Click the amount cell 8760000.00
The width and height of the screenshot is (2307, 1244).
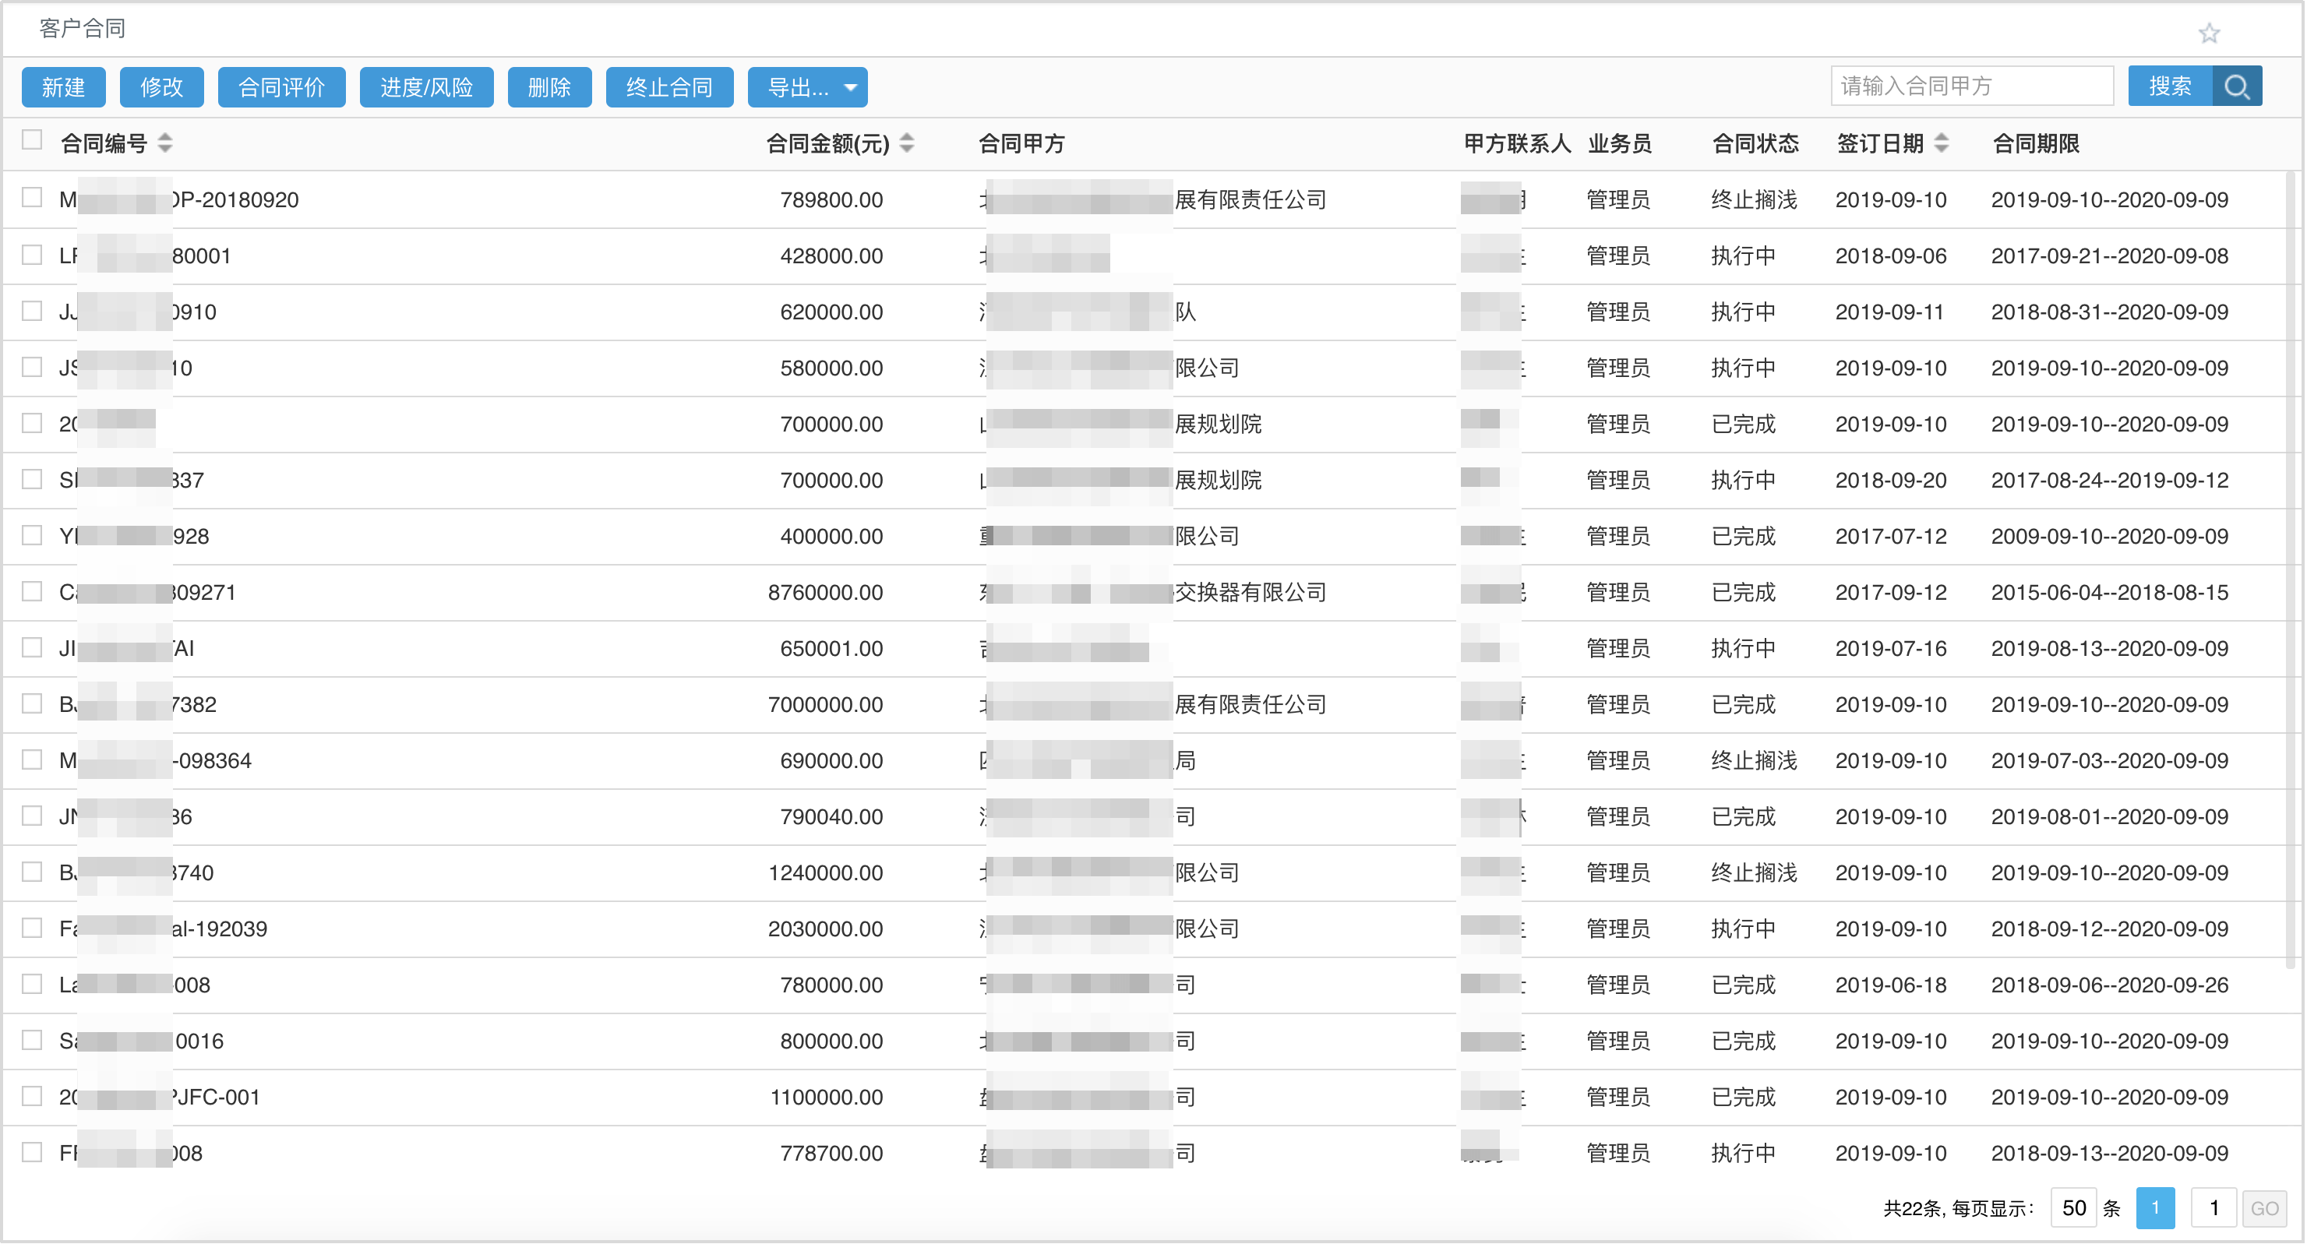pos(825,592)
